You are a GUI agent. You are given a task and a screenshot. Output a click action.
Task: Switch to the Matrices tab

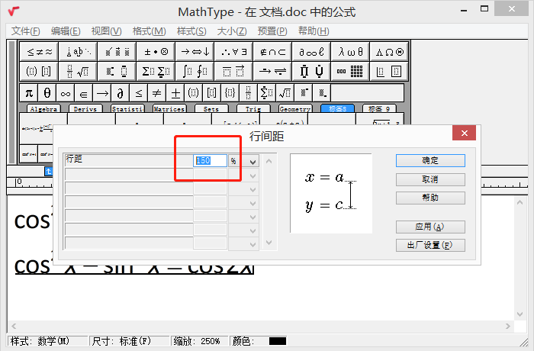169,108
